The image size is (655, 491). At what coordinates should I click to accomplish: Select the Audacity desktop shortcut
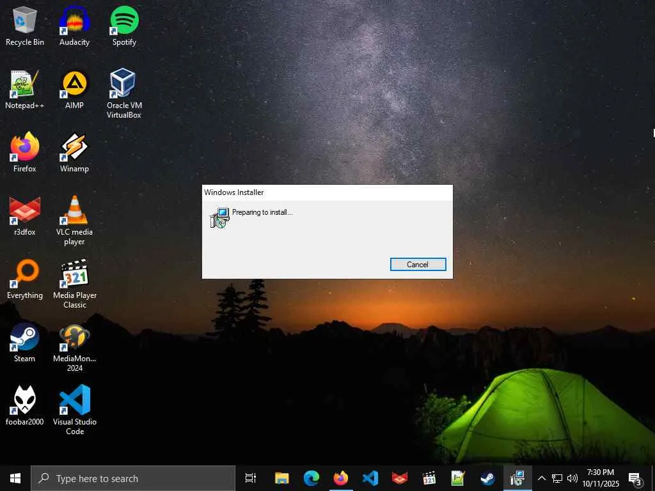pos(74,26)
